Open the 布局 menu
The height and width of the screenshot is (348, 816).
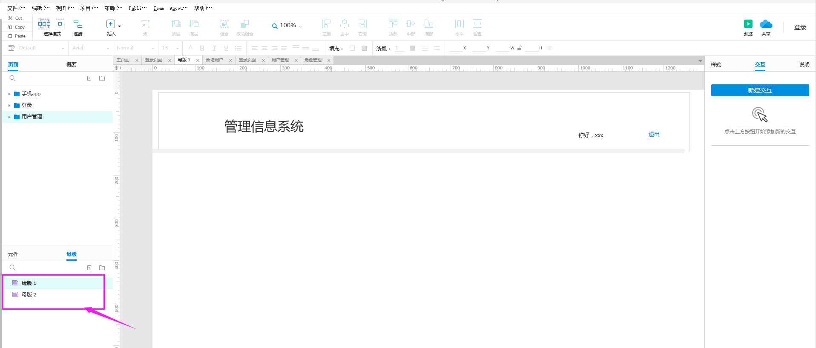click(x=113, y=8)
